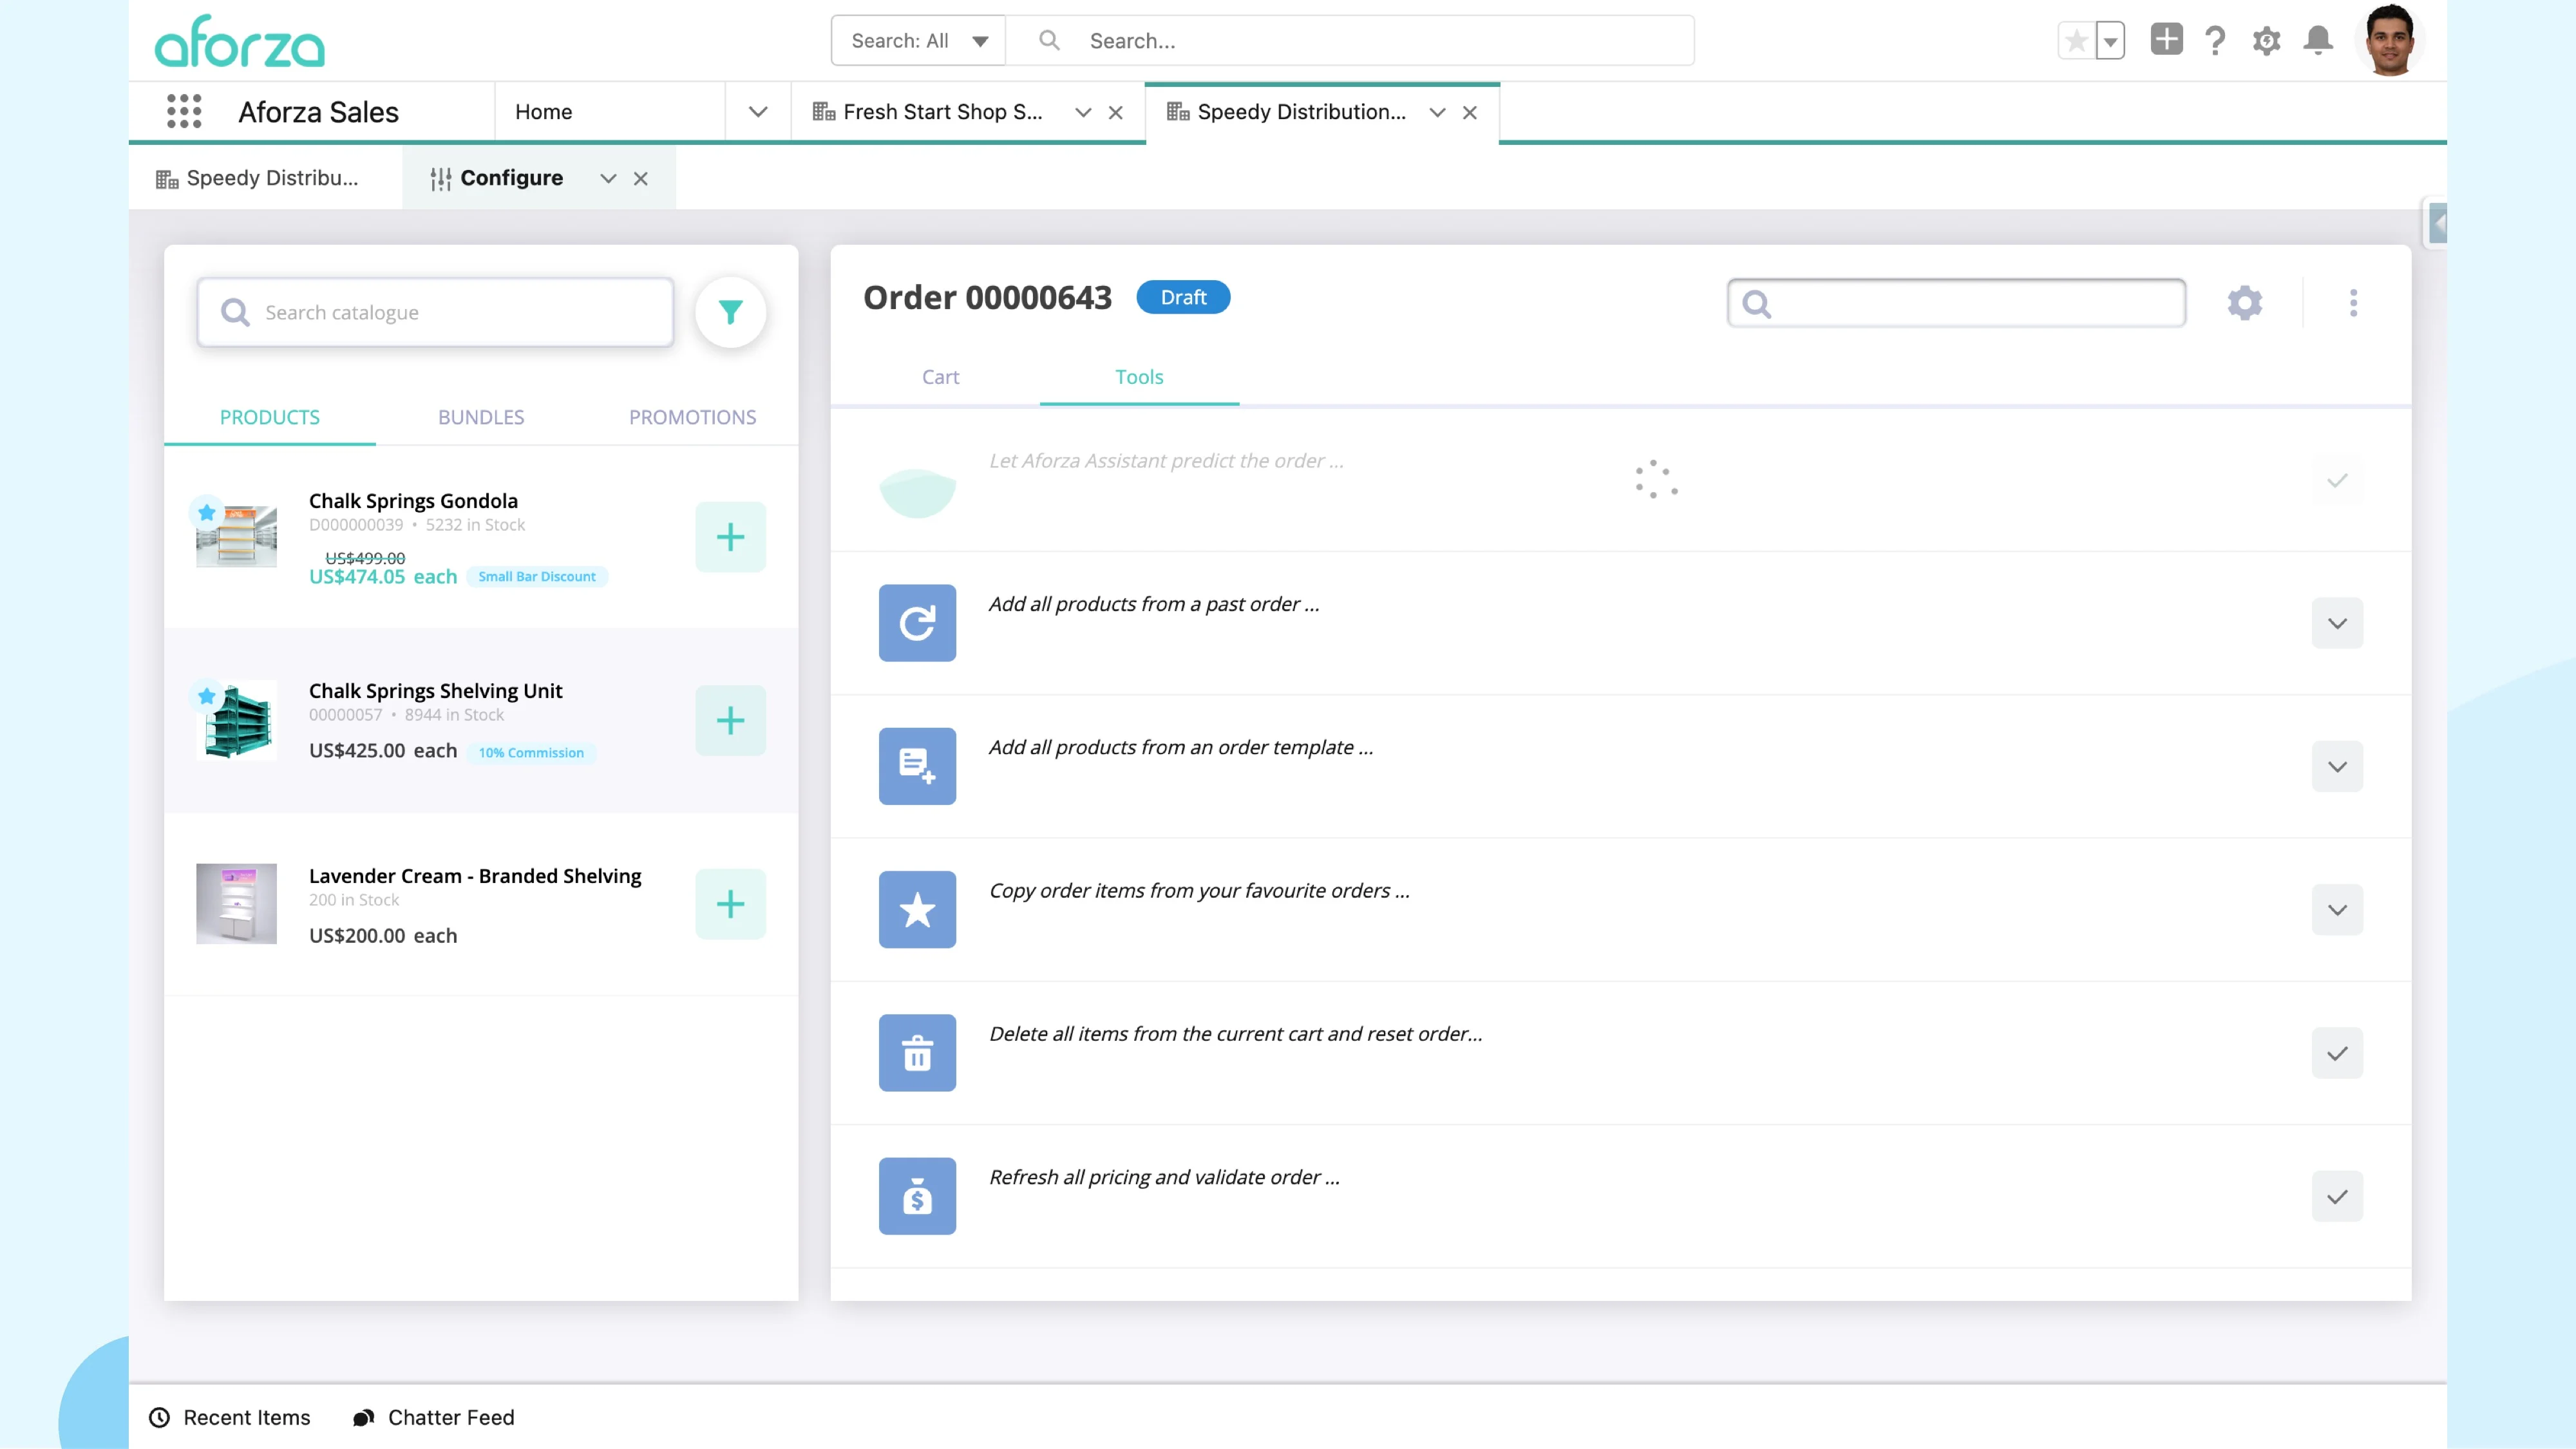The height and width of the screenshot is (1449, 2576).
Task: Open the help question mark icon
Action: [x=2215, y=41]
